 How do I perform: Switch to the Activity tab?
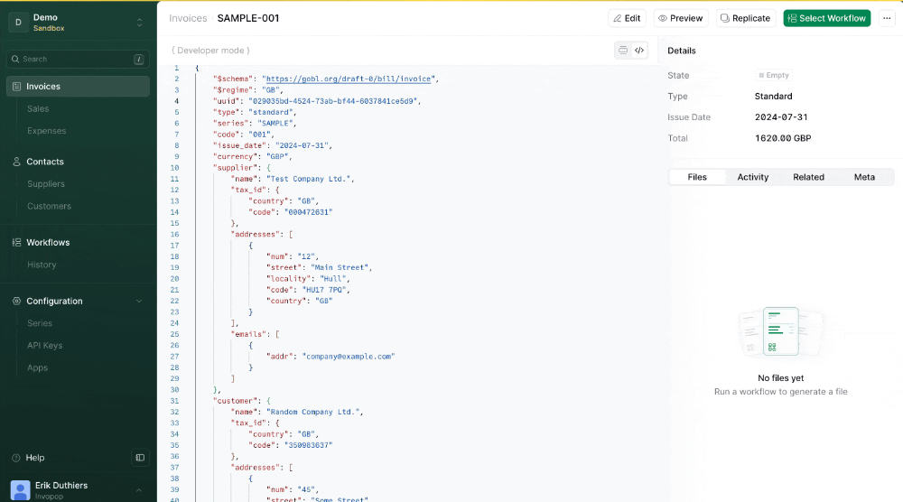pyautogui.click(x=753, y=177)
